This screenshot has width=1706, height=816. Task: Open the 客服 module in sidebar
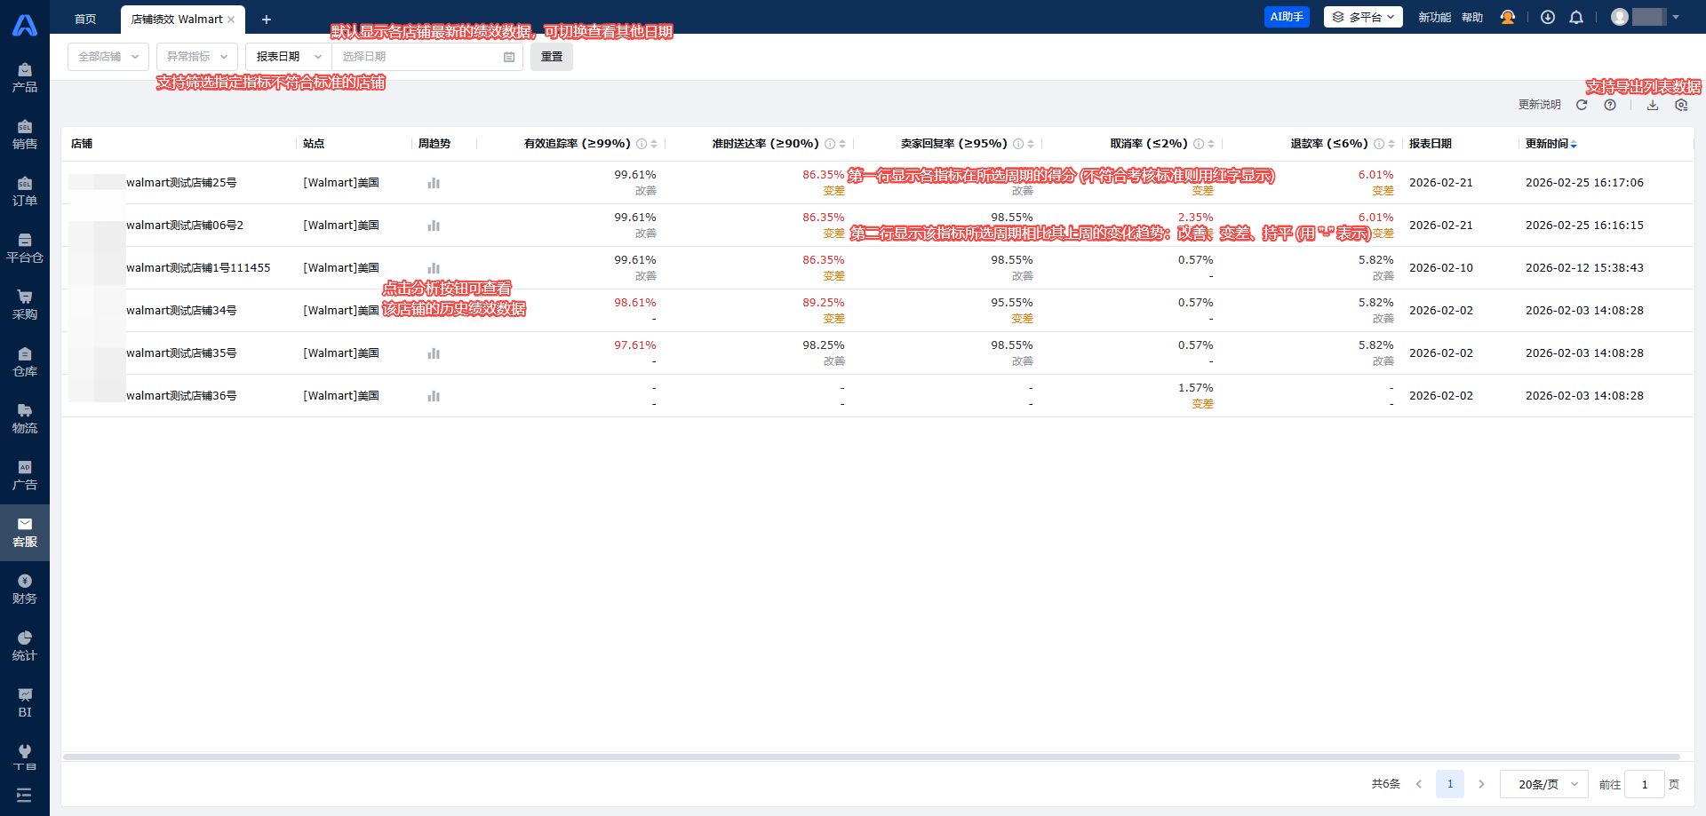25,532
